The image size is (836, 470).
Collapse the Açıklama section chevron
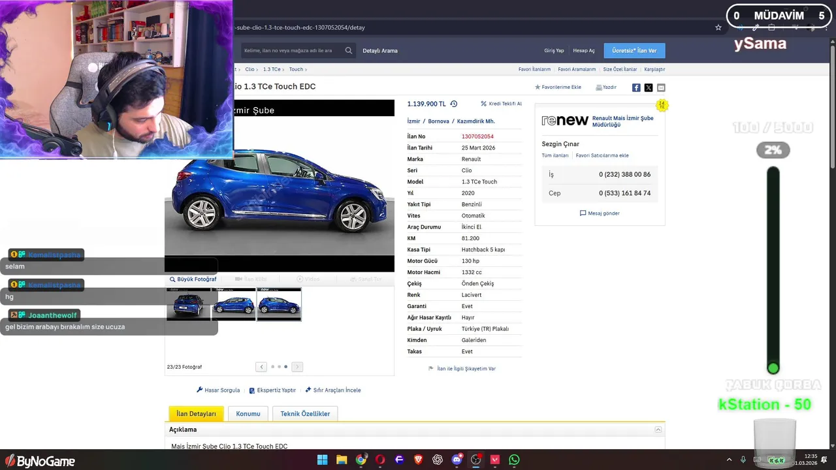pyautogui.click(x=658, y=430)
